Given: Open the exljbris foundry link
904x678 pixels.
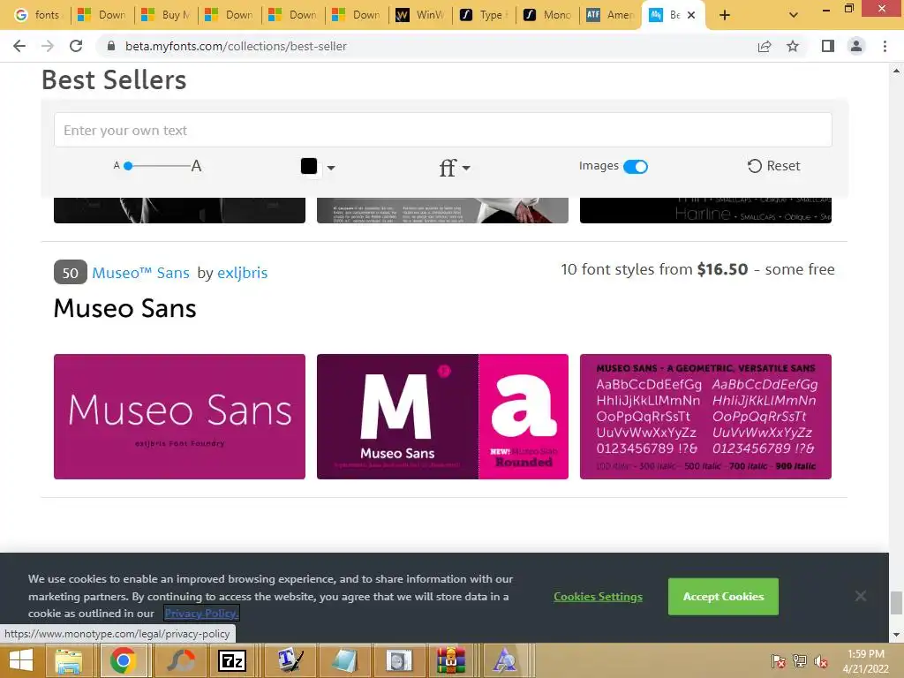Looking at the screenshot, I should [242, 273].
